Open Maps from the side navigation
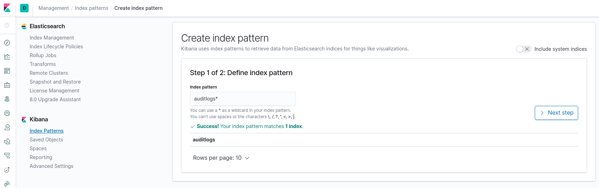The width and height of the screenshot is (599, 188). (x=7, y=99)
